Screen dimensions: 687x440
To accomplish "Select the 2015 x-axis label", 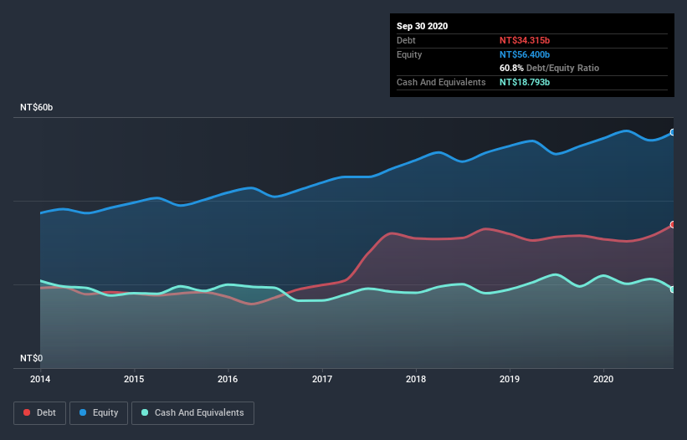I will point(134,379).
